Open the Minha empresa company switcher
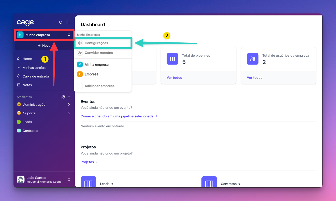The height and width of the screenshot is (201, 336). [x=44, y=35]
